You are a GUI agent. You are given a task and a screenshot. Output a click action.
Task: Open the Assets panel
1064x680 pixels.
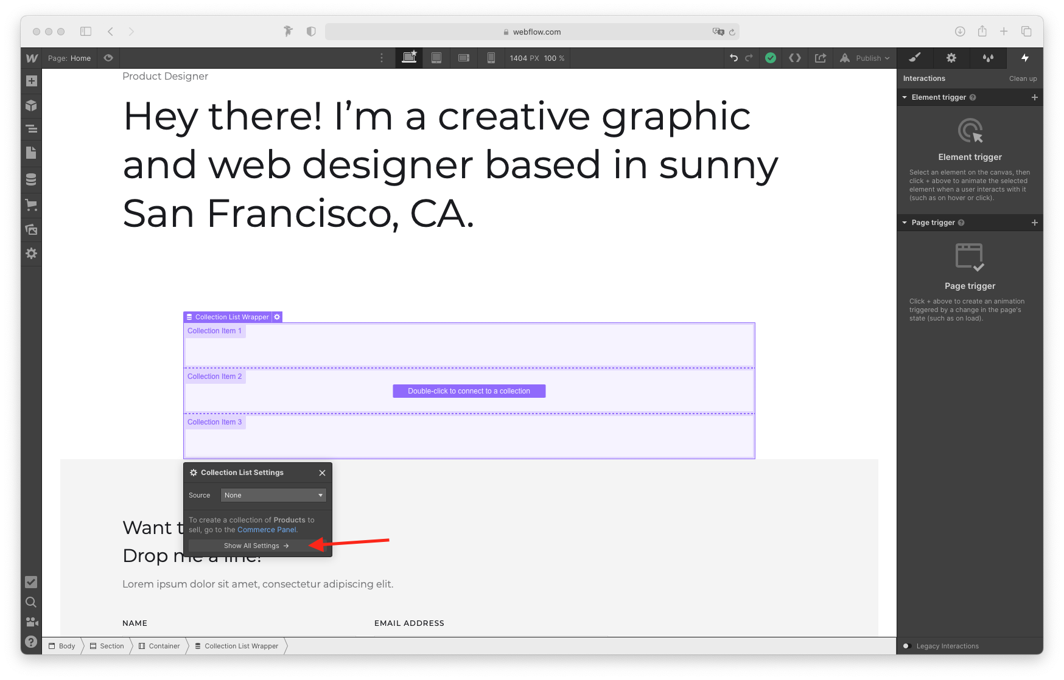click(31, 229)
